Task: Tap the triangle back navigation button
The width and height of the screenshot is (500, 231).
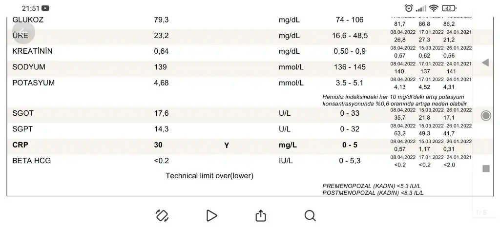Action: coord(485,63)
